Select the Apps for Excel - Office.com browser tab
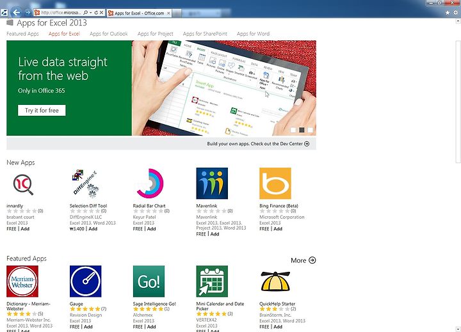This screenshot has height=332, width=461. pyautogui.click(x=139, y=13)
